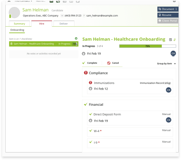Image resolution: width=181 pixels, height=160 pixels.
Task: Click the I-9 item name
Action: point(96,143)
